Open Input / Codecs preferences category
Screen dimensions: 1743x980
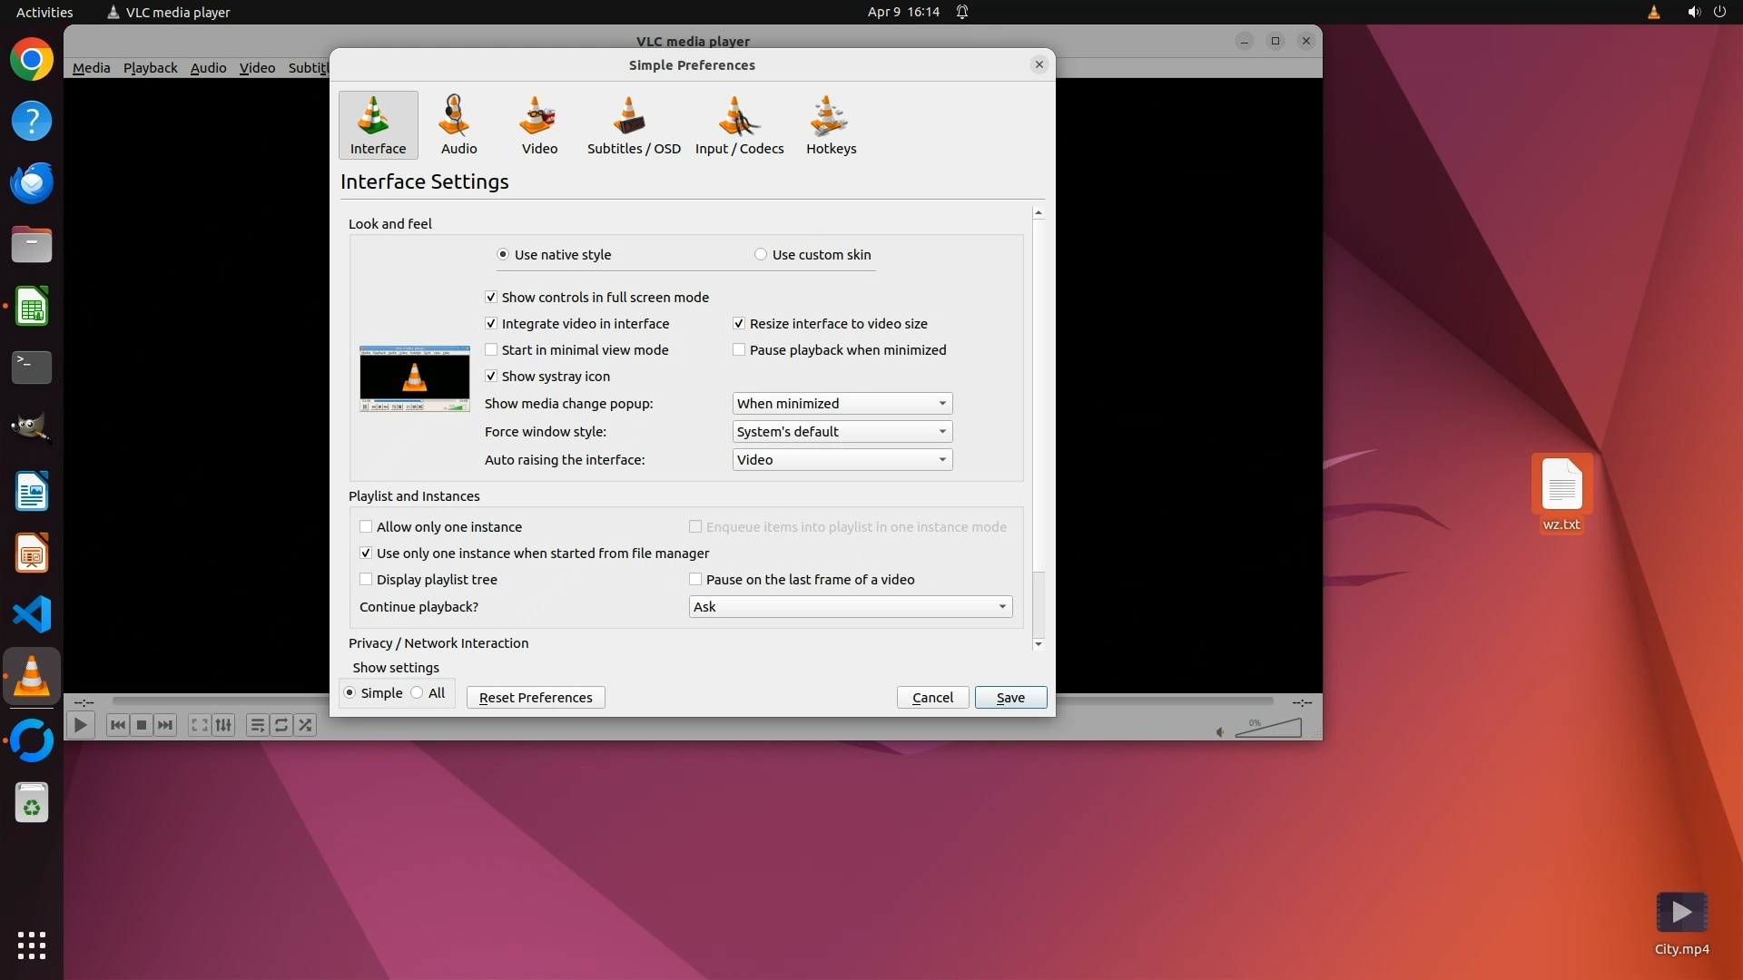coord(739,125)
